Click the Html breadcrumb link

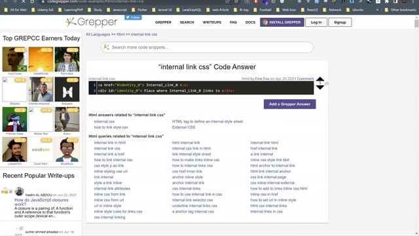tap(120, 34)
